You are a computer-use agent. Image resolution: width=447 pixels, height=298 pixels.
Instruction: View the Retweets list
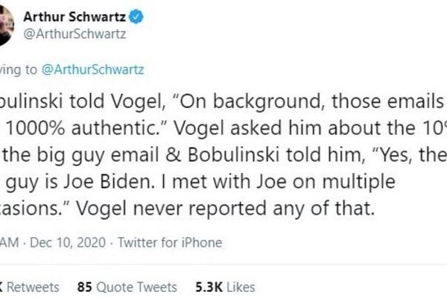34,287
